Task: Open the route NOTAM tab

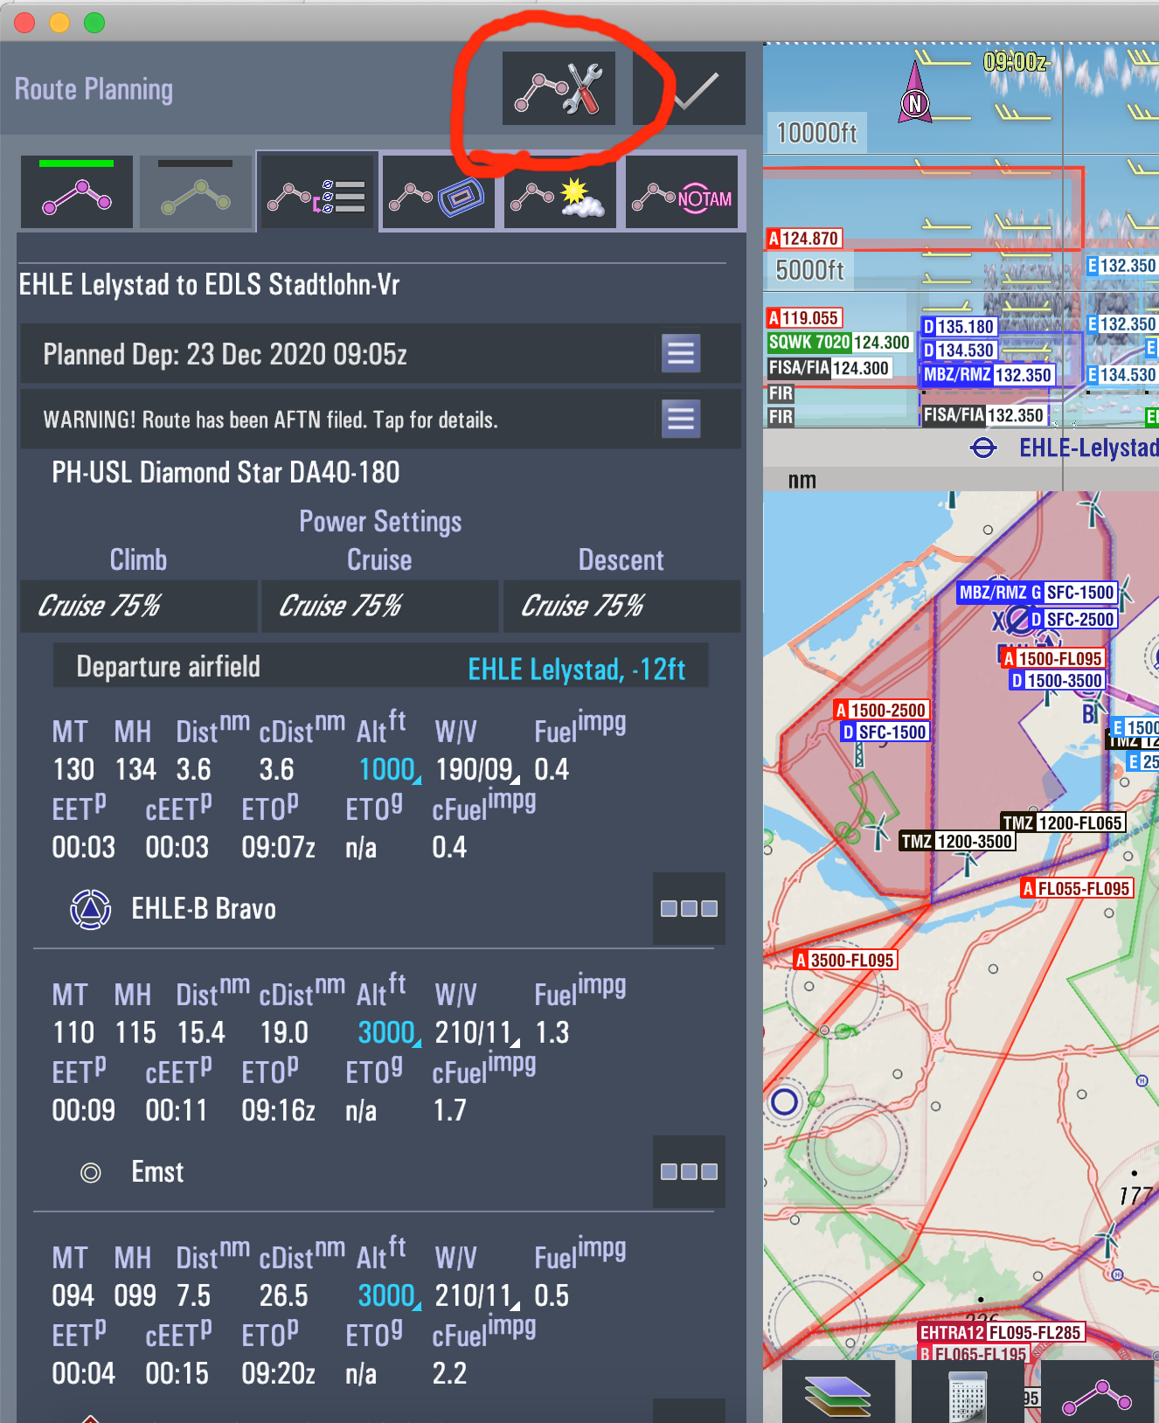Action: (682, 192)
